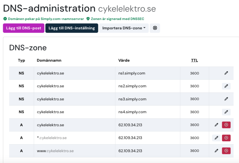Edit the ns1.simply.com NS record

click(226, 73)
